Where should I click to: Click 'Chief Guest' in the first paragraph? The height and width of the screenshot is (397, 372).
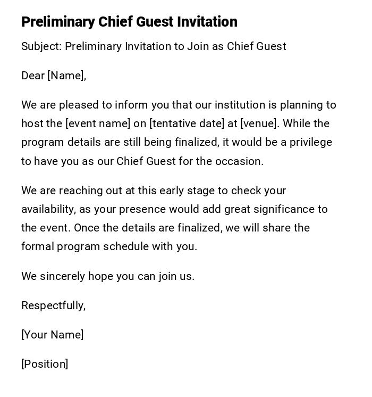click(x=146, y=161)
